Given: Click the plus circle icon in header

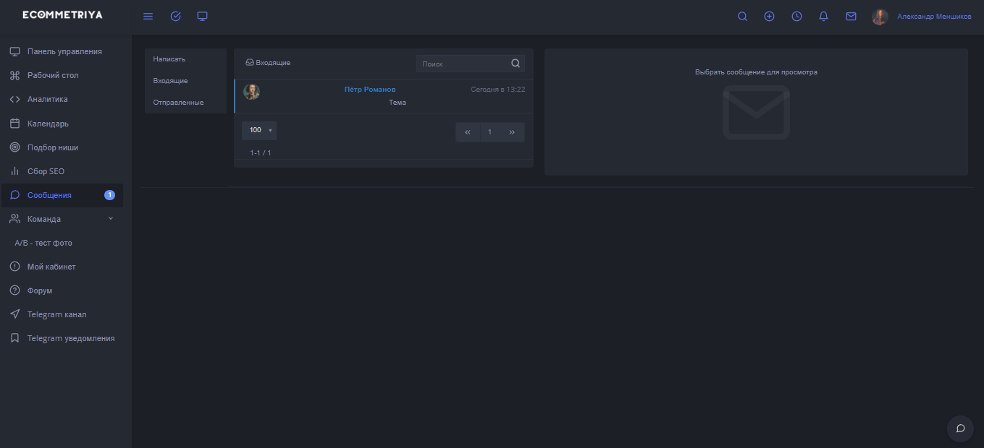Looking at the screenshot, I should (x=769, y=17).
